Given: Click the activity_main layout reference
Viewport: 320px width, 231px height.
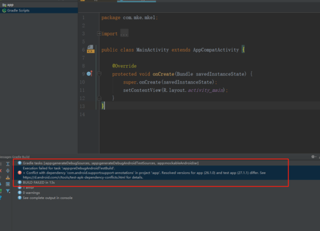Looking at the screenshot, I should pyautogui.click(x=205, y=90).
